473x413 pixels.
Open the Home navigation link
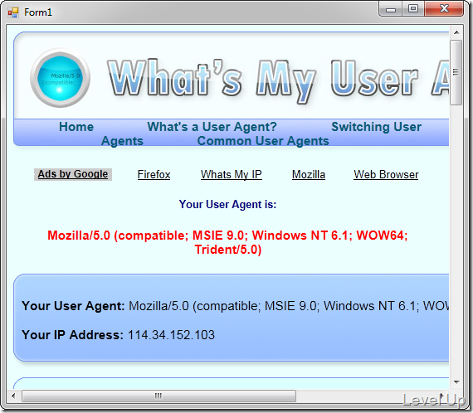pyautogui.click(x=76, y=127)
